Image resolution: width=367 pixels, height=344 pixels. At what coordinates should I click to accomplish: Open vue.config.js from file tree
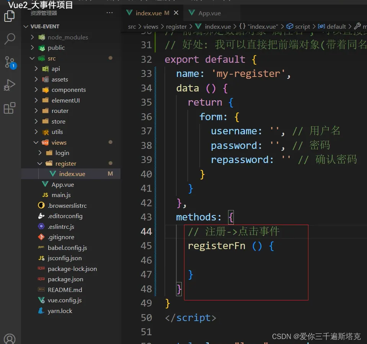tap(64, 300)
